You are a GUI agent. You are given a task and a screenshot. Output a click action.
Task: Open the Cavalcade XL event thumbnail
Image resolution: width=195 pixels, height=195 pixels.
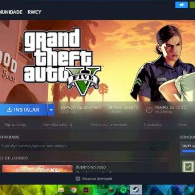[38, 169]
